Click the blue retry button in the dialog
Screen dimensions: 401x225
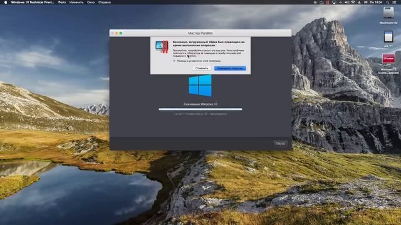230,68
